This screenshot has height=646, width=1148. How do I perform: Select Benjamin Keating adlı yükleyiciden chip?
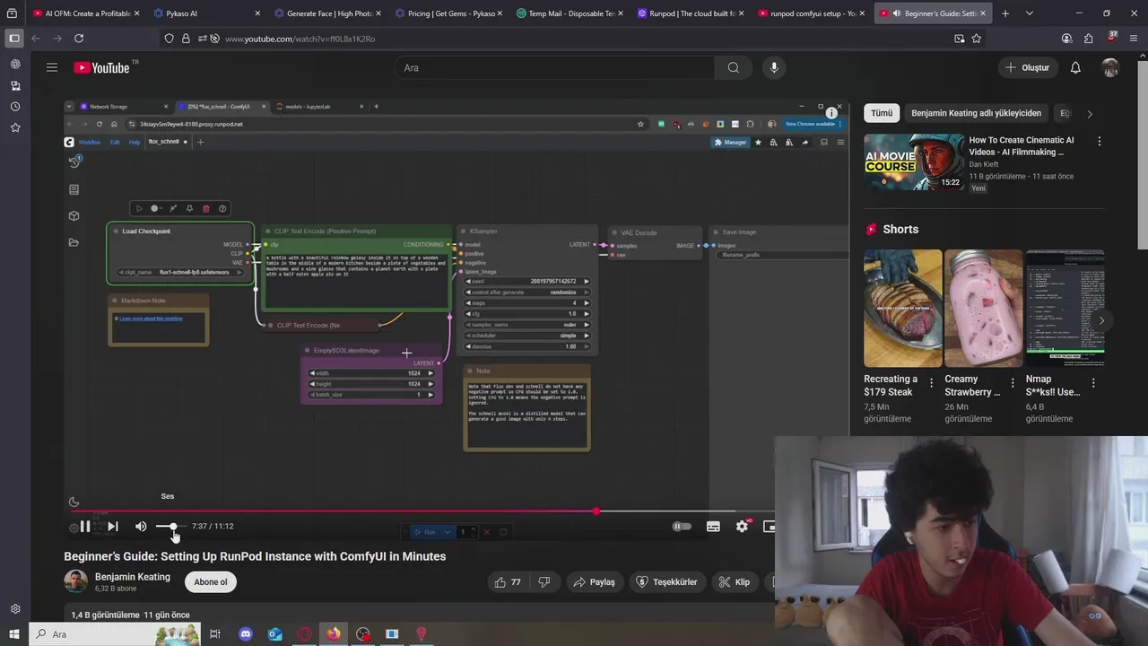976,113
